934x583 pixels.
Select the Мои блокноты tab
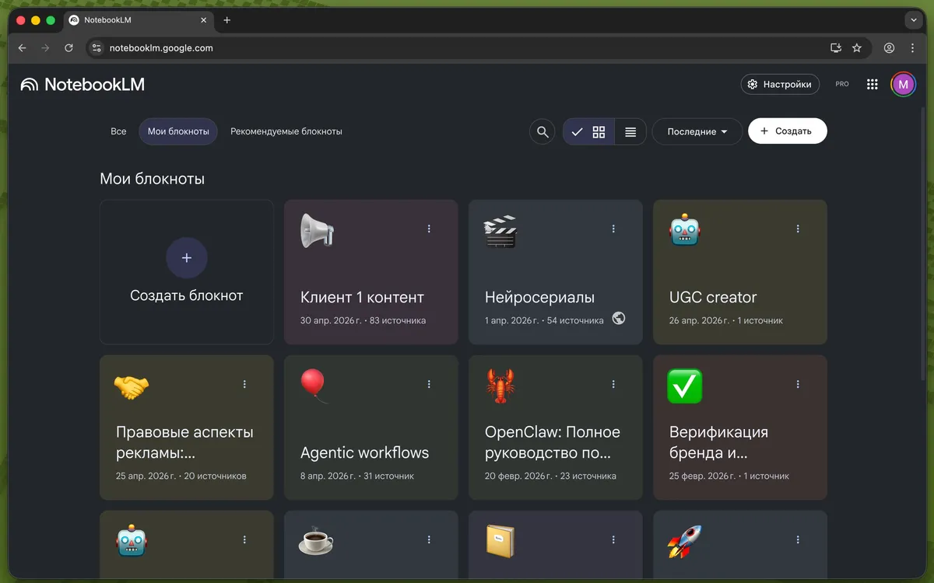[178, 131]
